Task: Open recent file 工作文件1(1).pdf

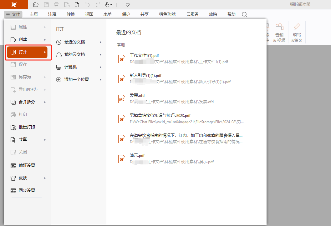Action: pos(145,56)
